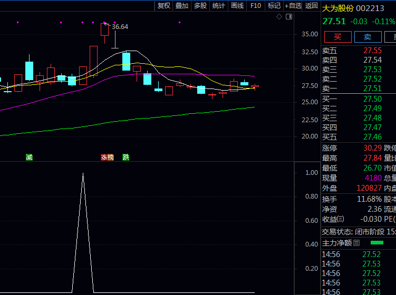Open F10 company information
The height and width of the screenshot is (295, 396).
pyautogui.click(x=256, y=6)
